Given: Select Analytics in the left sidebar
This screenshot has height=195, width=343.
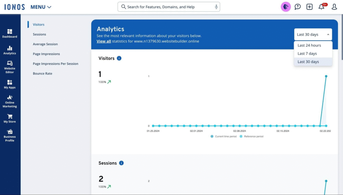Looking at the screenshot, I should [10, 50].
